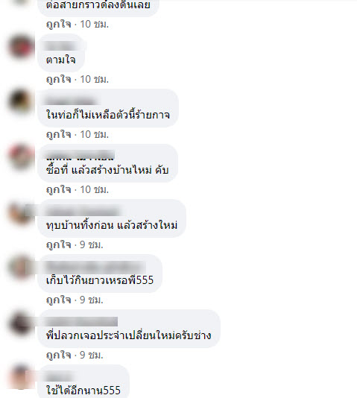
Task: Open timestamp of 'ในท่อก็ไม่เหลือ' comment
Action: click(x=95, y=134)
